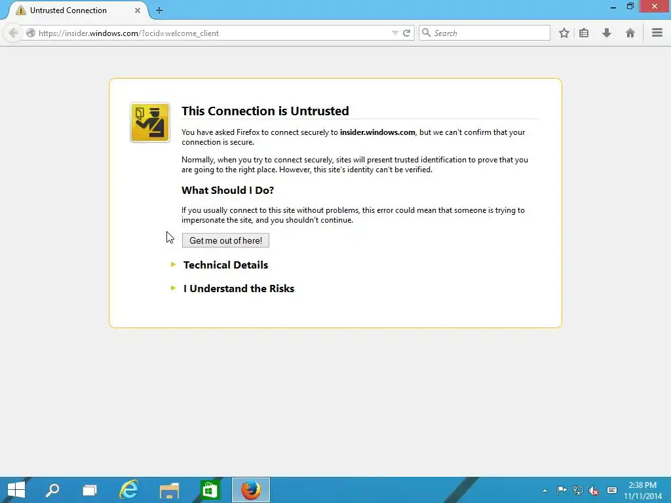Click the network status tray icon
The height and width of the screenshot is (503, 671).
pos(578,490)
